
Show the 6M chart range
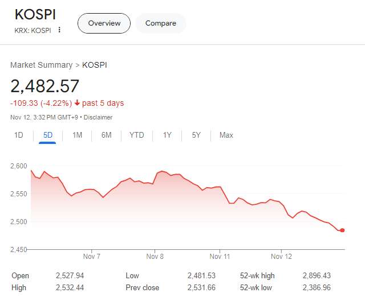click(x=107, y=135)
